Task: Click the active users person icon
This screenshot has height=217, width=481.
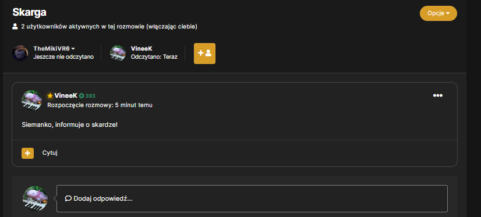Action: (15, 26)
